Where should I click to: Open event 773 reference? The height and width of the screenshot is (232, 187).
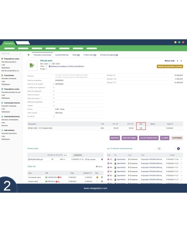click(110, 160)
